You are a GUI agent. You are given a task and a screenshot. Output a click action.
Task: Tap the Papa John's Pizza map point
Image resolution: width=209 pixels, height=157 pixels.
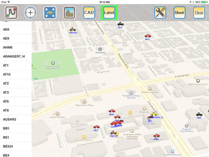[84, 102]
